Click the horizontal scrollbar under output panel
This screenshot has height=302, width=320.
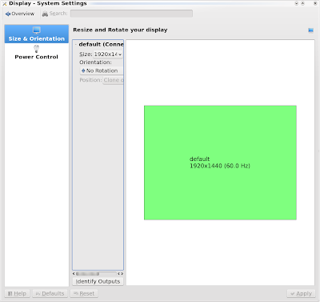[x=98, y=274]
